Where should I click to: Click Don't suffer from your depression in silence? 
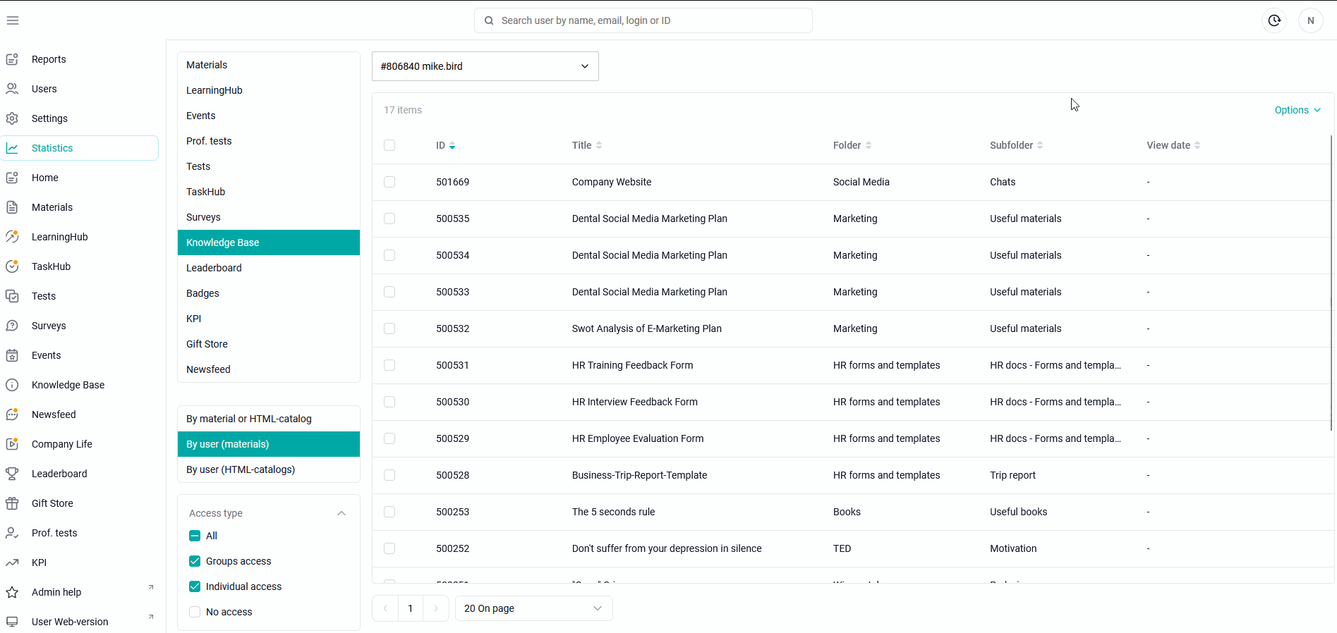(x=667, y=548)
